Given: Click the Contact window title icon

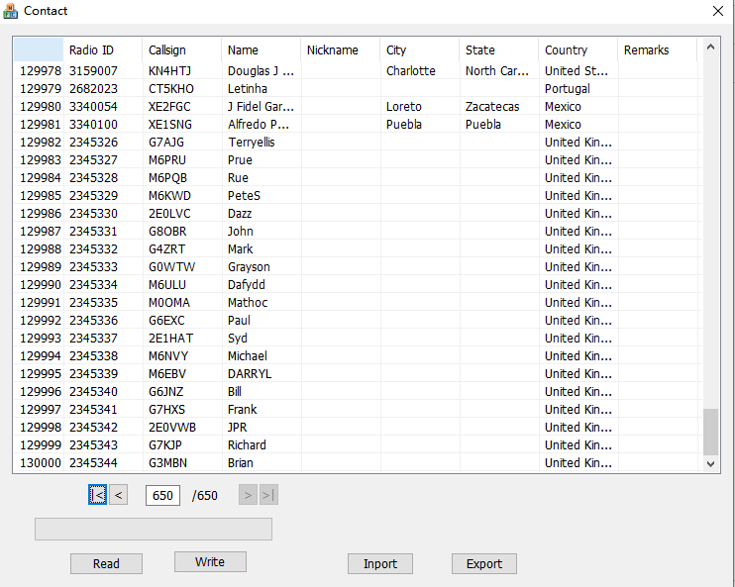Looking at the screenshot, I should 11,11.
